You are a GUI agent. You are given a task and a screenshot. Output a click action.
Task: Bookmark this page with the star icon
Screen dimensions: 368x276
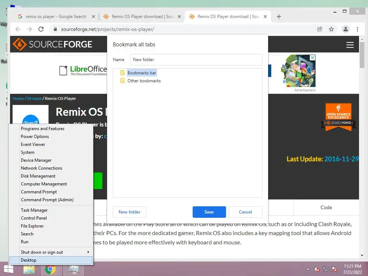331,29
